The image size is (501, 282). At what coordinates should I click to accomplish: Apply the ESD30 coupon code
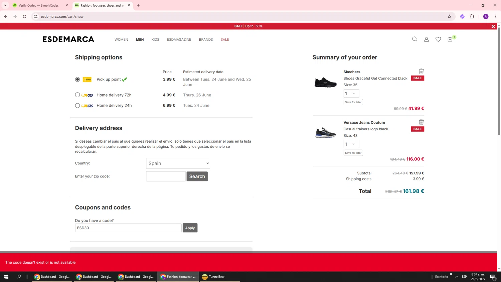pyautogui.click(x=190, y=228)
